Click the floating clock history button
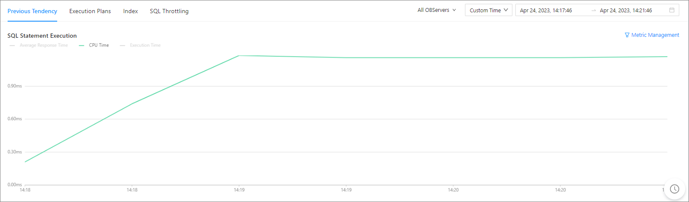This screenshot has width=689, height=202. [674, 189]
